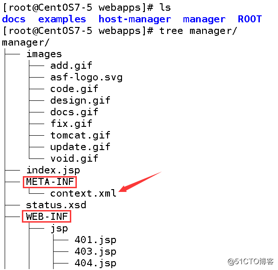
Task: Click the 'void.gif' file name
Action: [x=74, y=159]
